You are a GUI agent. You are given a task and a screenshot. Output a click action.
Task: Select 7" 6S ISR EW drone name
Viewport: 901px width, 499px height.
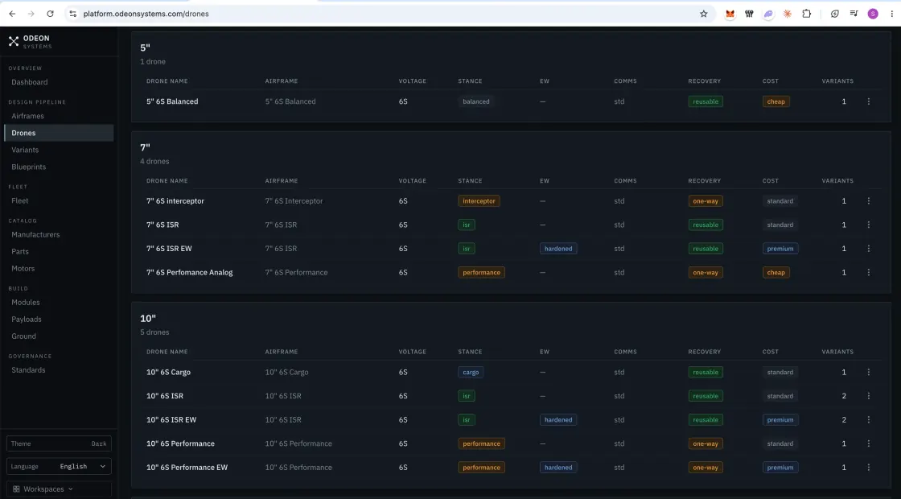(x=169, y=249)
